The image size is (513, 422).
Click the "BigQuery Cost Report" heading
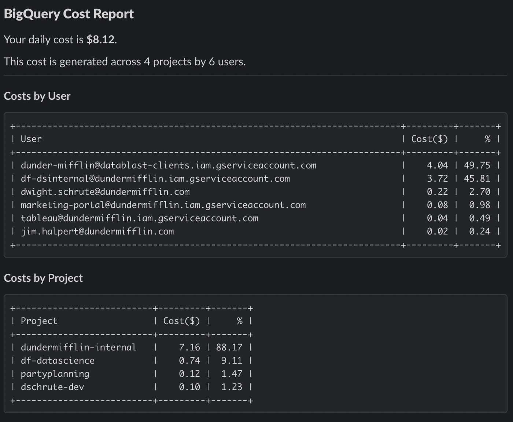coord(69,14)
